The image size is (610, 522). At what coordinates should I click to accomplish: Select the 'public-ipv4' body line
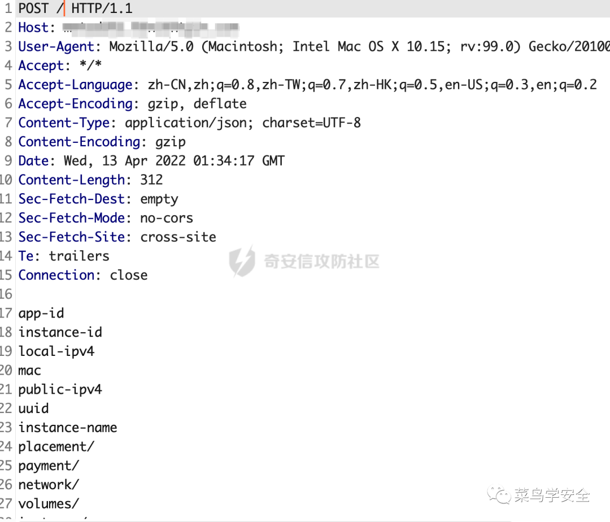click(60, 390)
